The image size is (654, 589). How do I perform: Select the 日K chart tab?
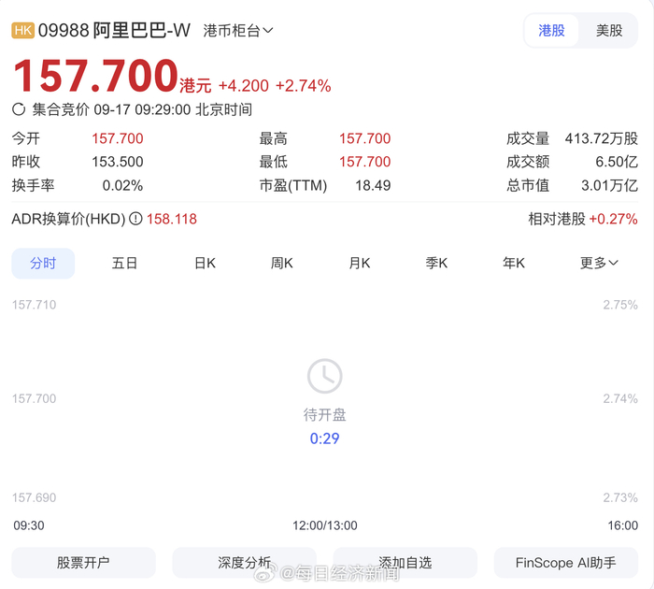coord(205,264)
